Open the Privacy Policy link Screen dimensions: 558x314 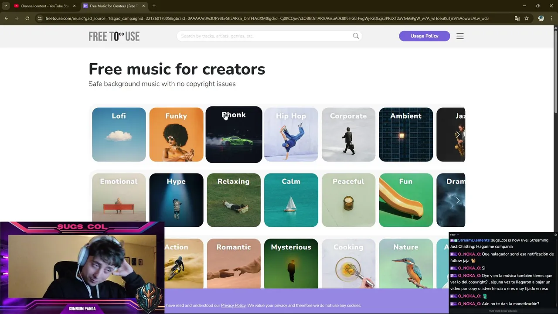(233, 305)
